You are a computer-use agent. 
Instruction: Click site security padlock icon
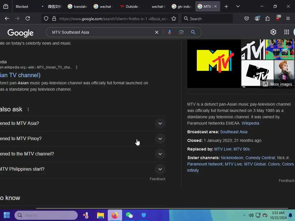point(54,19)
